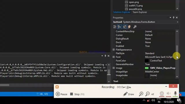
Task: Switch to Team Explorer tab
Action: [x=140, y=12]
